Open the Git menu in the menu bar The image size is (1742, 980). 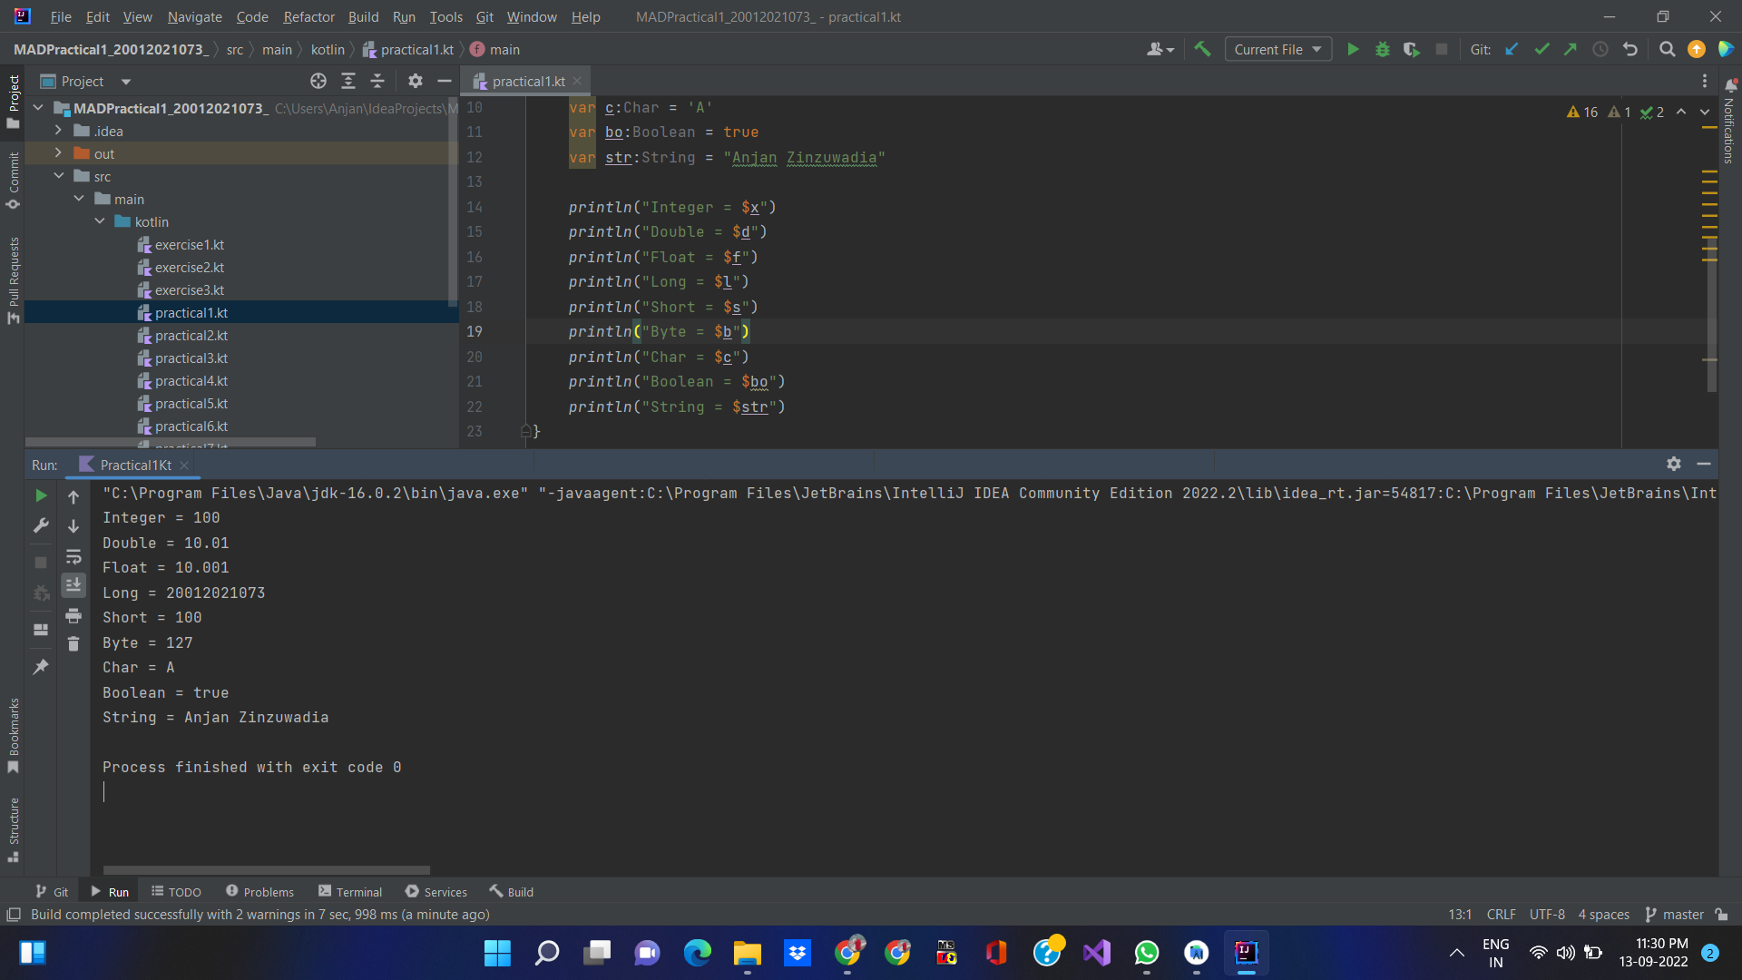click(x=484, y=16)
